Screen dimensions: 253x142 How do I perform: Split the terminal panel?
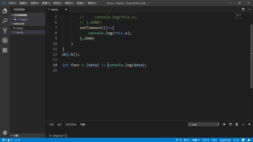click(x=230, y=125)
